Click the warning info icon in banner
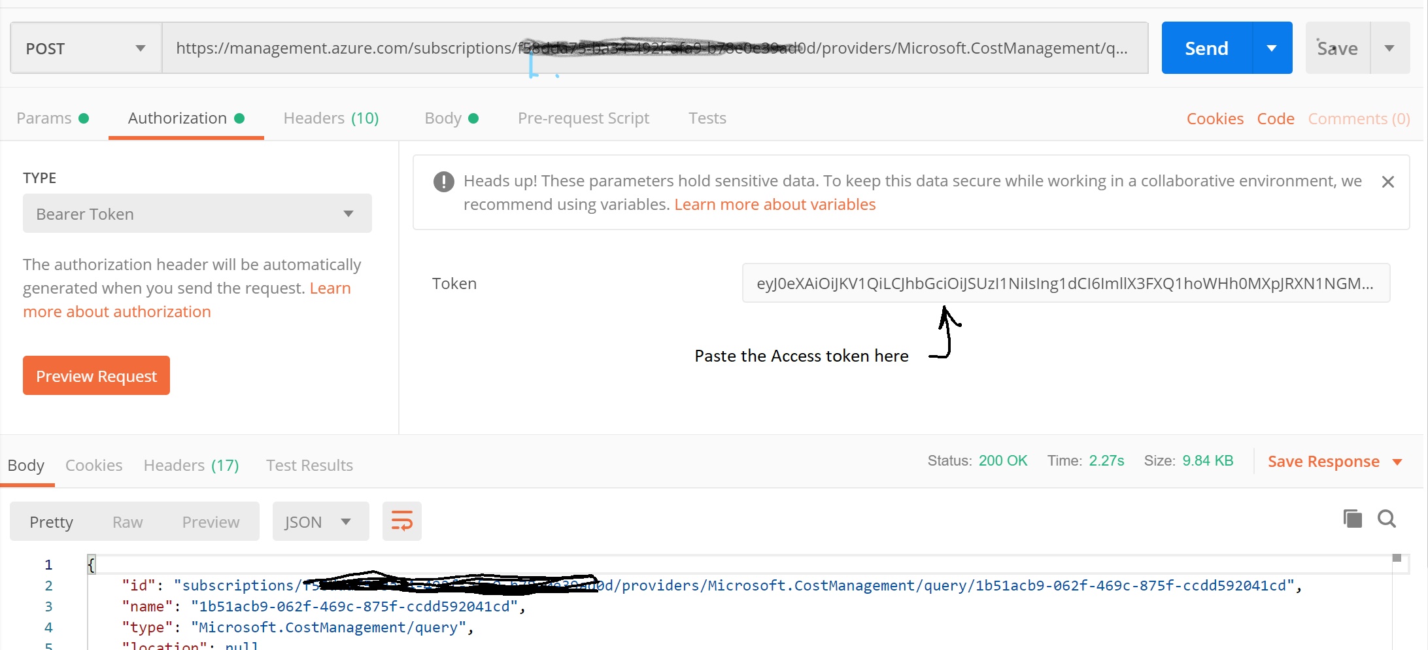1428x650 pixels. [x=443, y=182]
